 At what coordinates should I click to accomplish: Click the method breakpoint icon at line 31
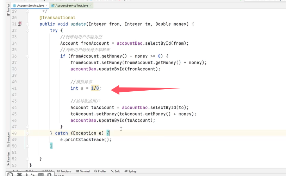pos(20,24)
